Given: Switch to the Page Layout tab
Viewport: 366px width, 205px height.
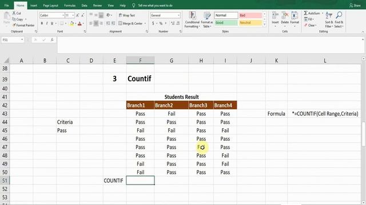Looking at the screenshot, I should [50, 5].
